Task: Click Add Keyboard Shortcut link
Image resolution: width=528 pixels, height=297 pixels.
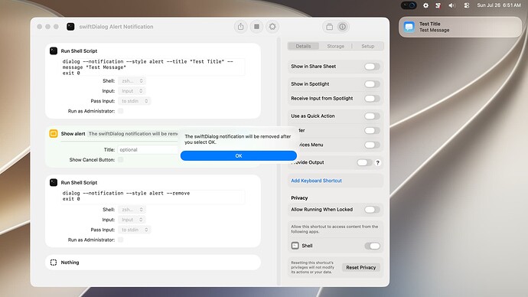Action: [316, 181]
